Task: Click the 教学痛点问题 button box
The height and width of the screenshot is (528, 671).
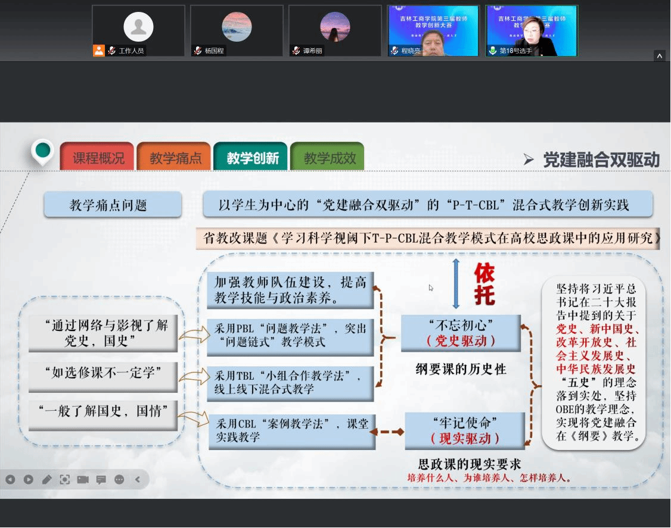Action: (x=113, y=206)
